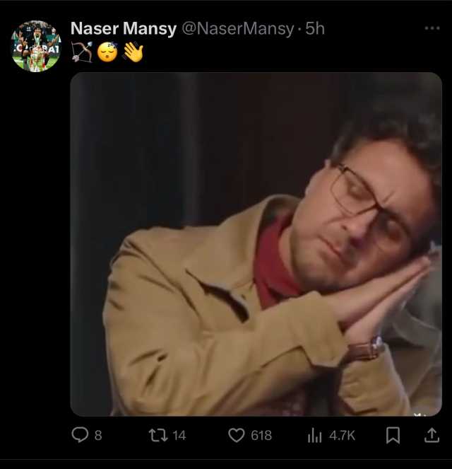Play the sleeping man video in the post
Viewport: 452px width, 469px height.
[x=256, y=244]
